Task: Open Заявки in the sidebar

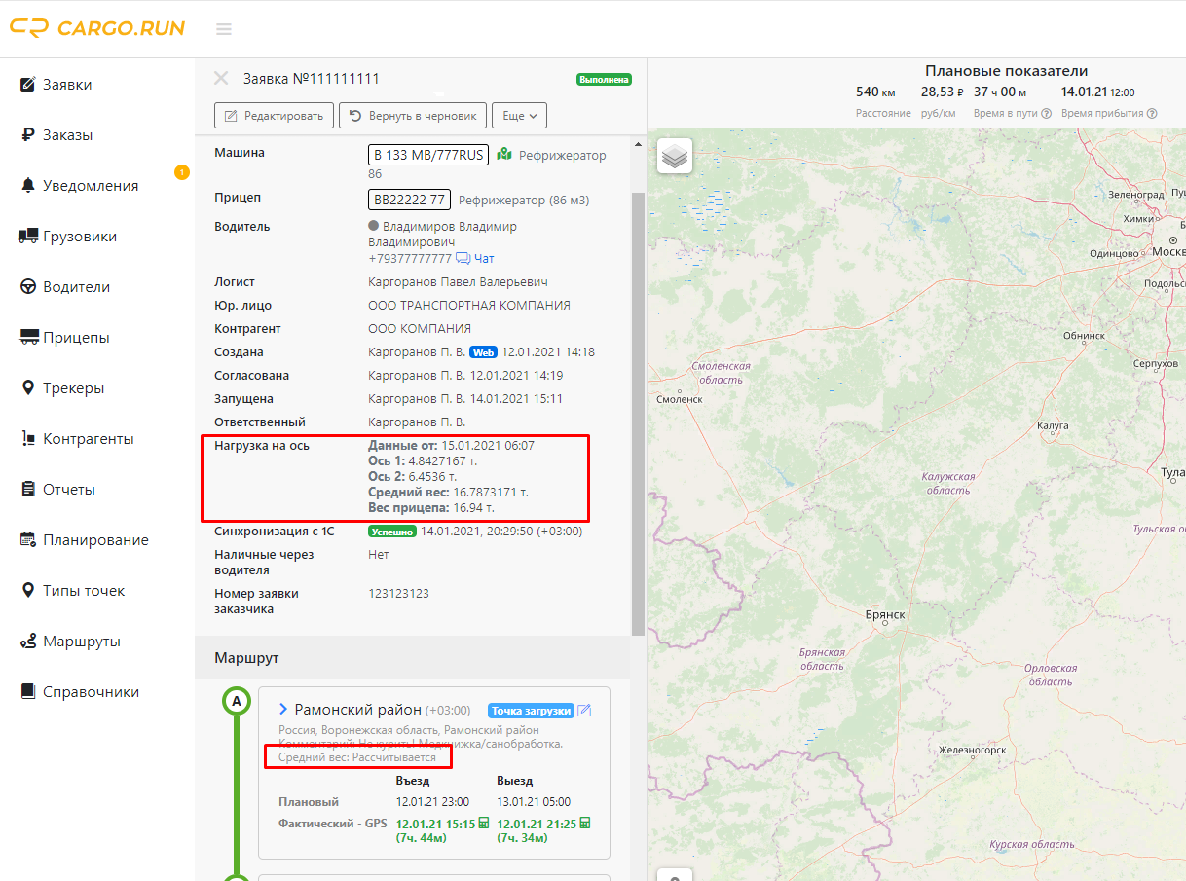Action: 67,85
